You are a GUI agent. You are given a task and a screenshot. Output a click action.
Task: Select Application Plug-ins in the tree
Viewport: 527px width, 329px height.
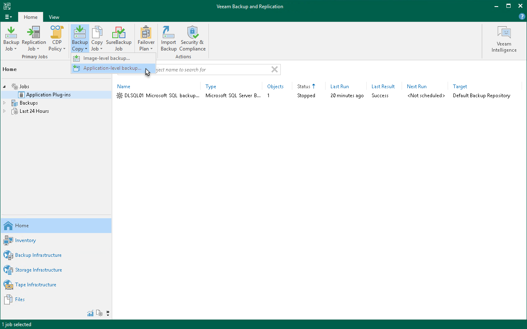(49, 95)
